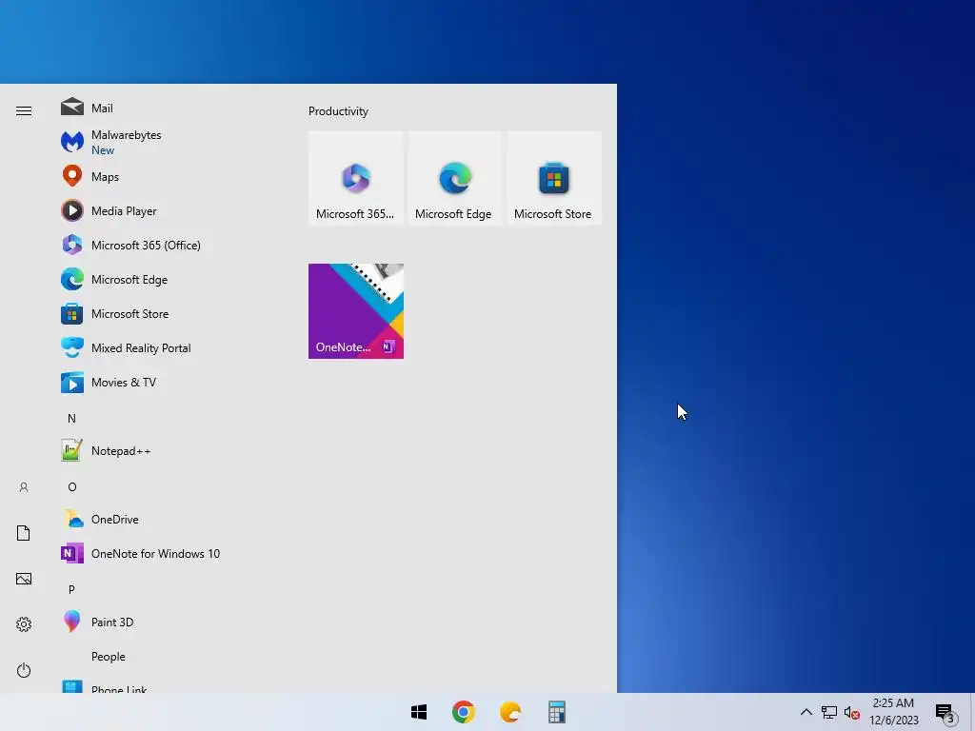This screenshot has width=975, height=731.
Task: Open the purple OneNote tile
Action: tap(356, 311)
